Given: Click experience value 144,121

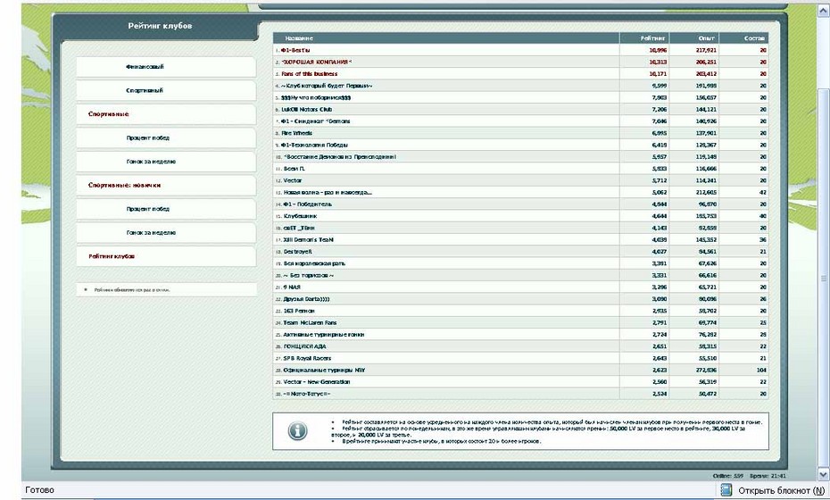Looking at the screenshot, I should [706, 110].
